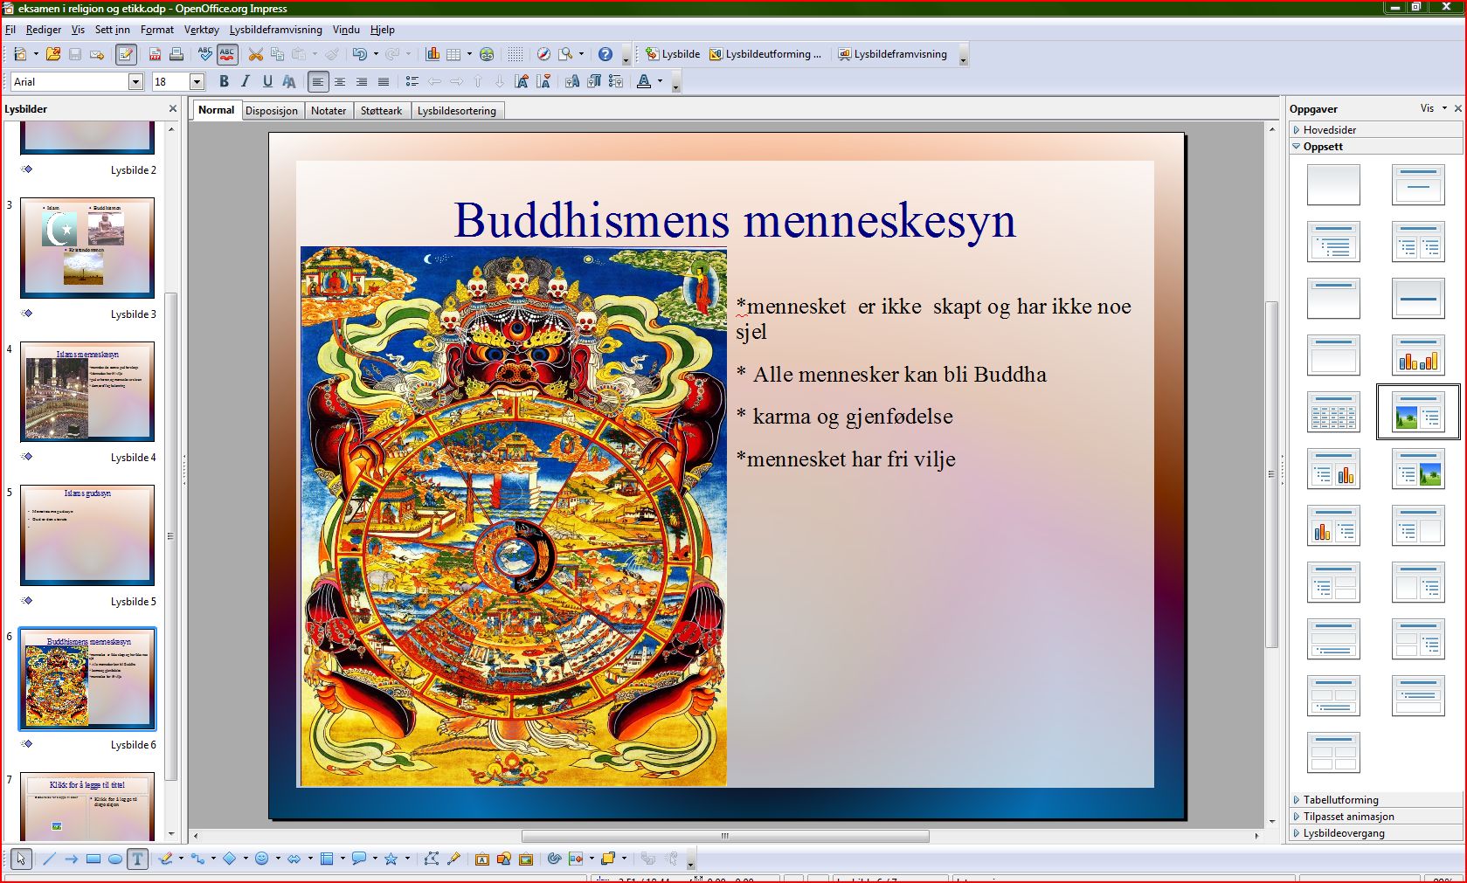
Task: Open the Character formatting dialog icon
Action: pyautogui.click(x=572, y=81)
